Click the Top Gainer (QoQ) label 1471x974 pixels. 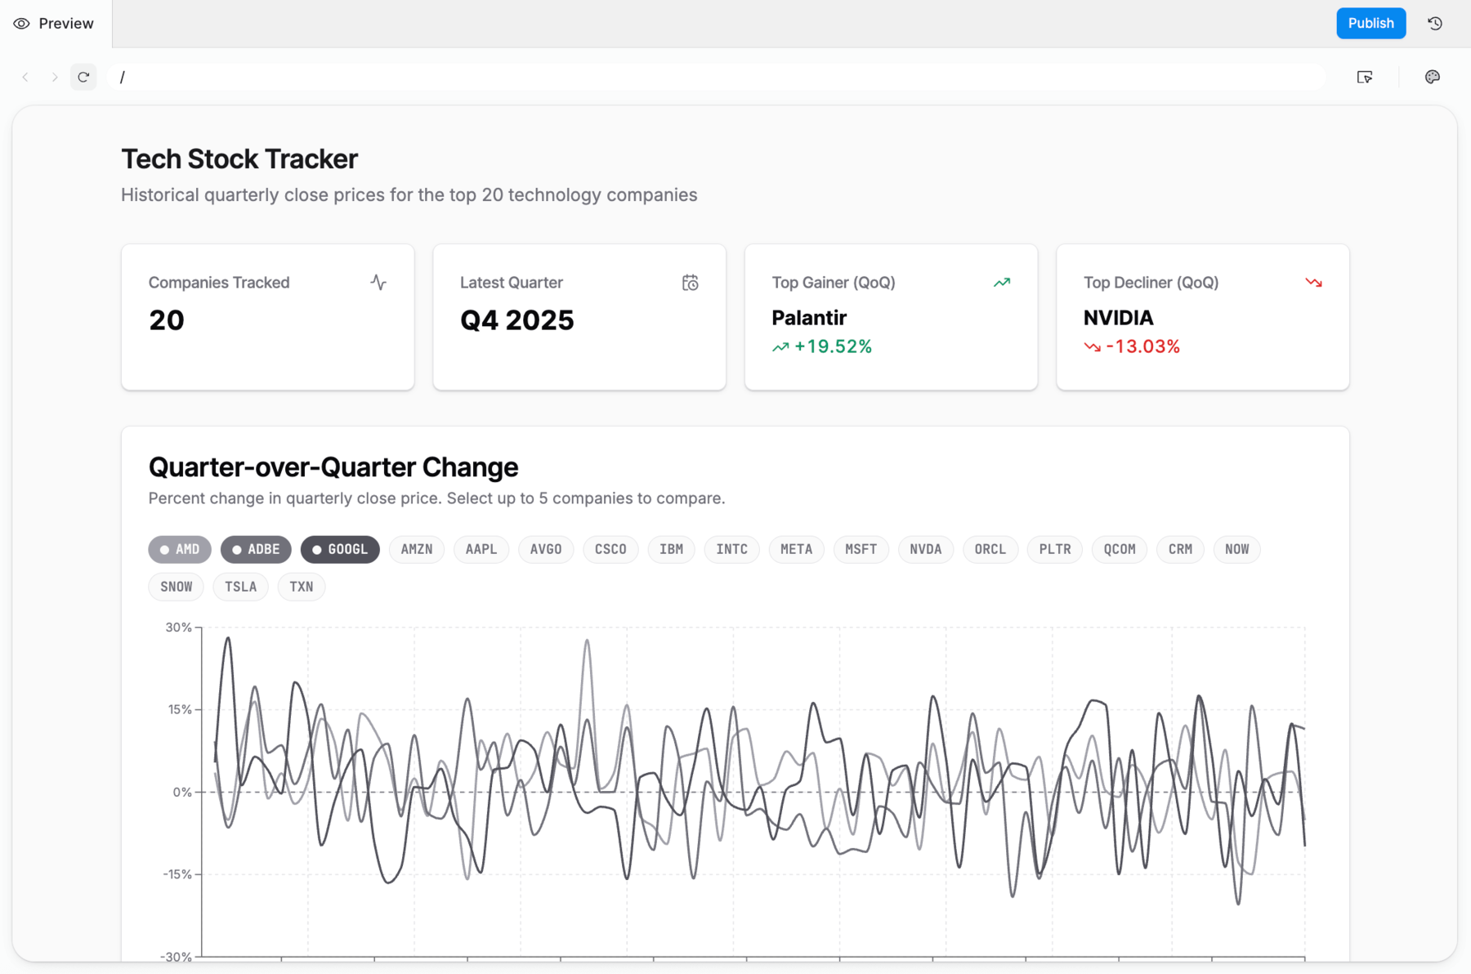[834, 283]
